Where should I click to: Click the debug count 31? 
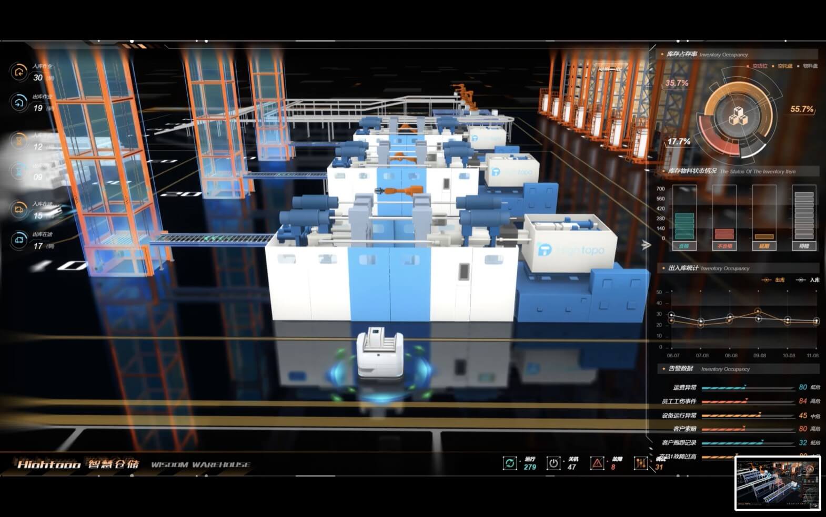pos(659,467)
